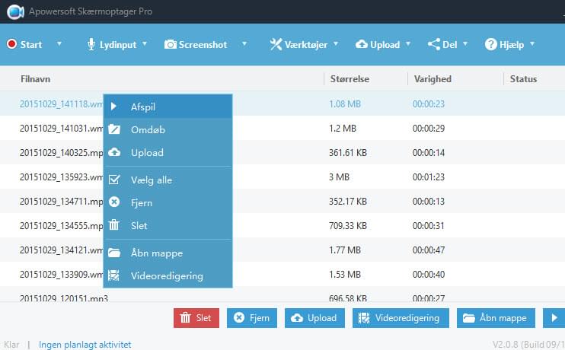Click the Del share icon

tap(434, 44)
